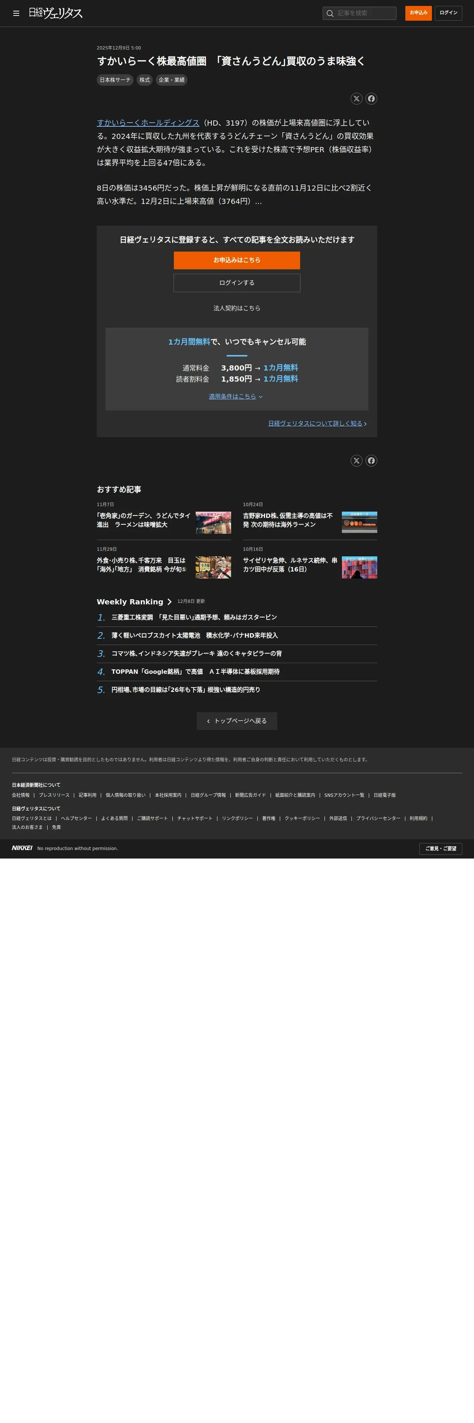Open footer ご購読サポート link
The height and width of the screenshot is (1423, 474).
pyautogui.click(x=152, y=819)
